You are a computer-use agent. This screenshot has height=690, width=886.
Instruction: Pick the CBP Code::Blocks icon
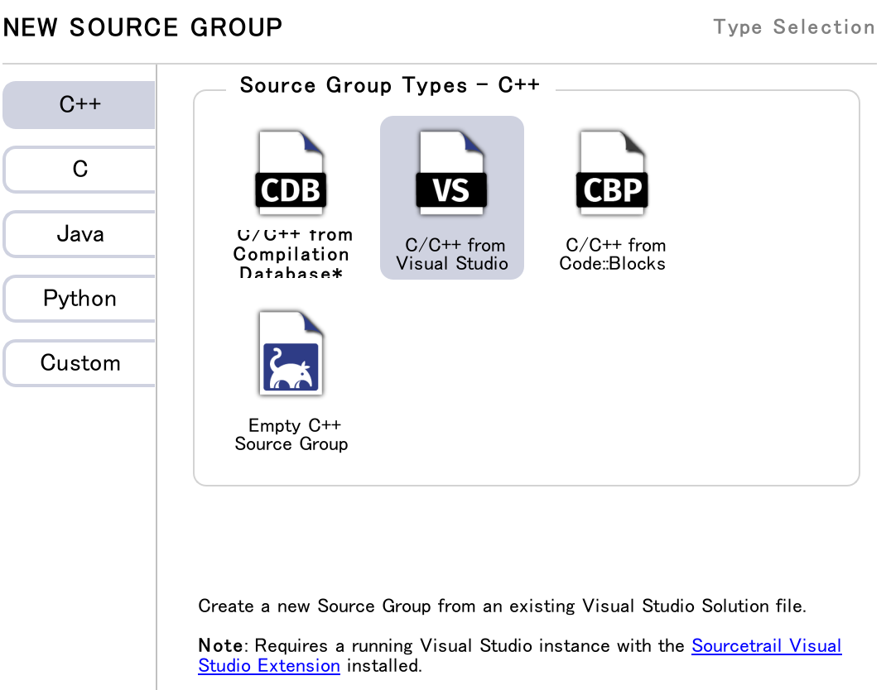click(x=612, y=173)
